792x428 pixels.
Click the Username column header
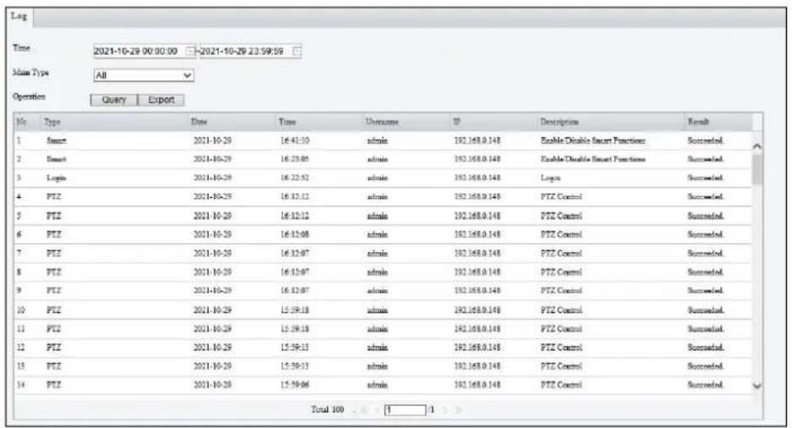[x=382, y=122]
